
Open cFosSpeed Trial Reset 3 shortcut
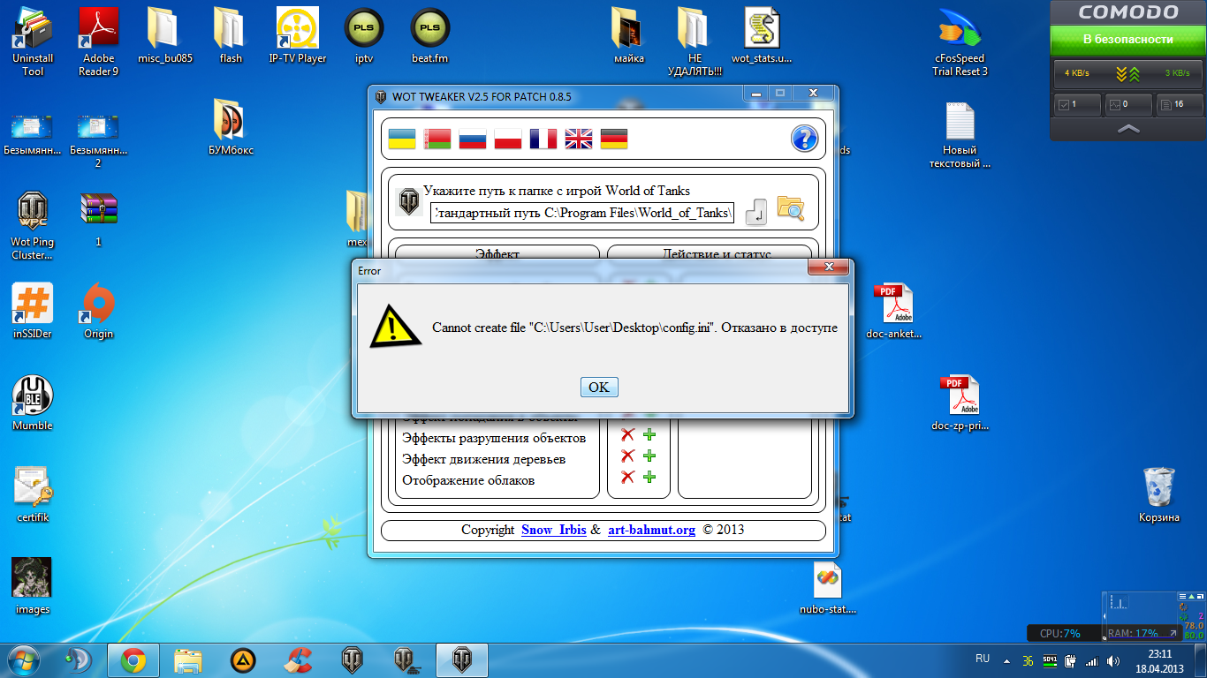coord(960,41)
